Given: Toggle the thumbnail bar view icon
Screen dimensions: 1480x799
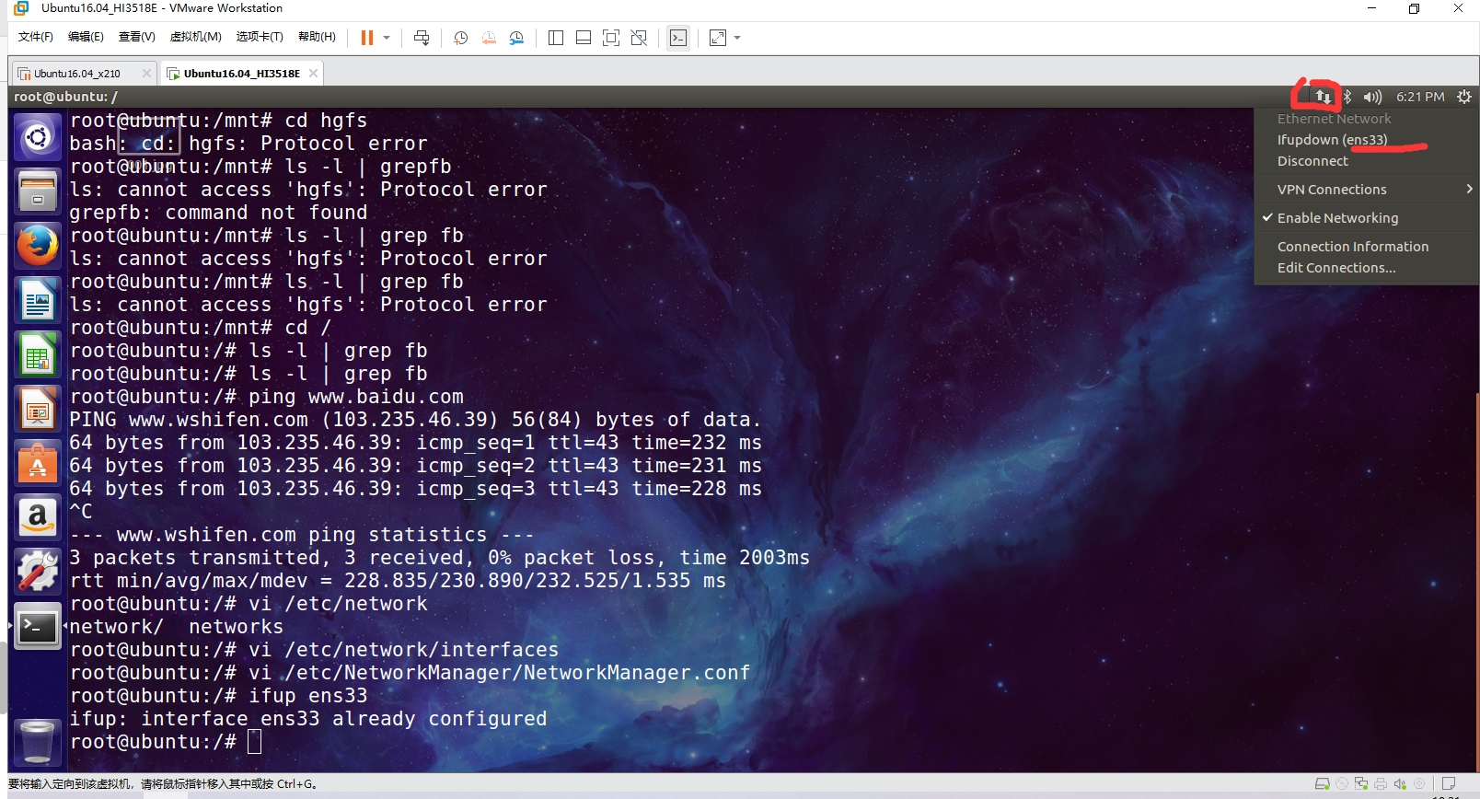Looking at the screenshot, I should (584, 38).
